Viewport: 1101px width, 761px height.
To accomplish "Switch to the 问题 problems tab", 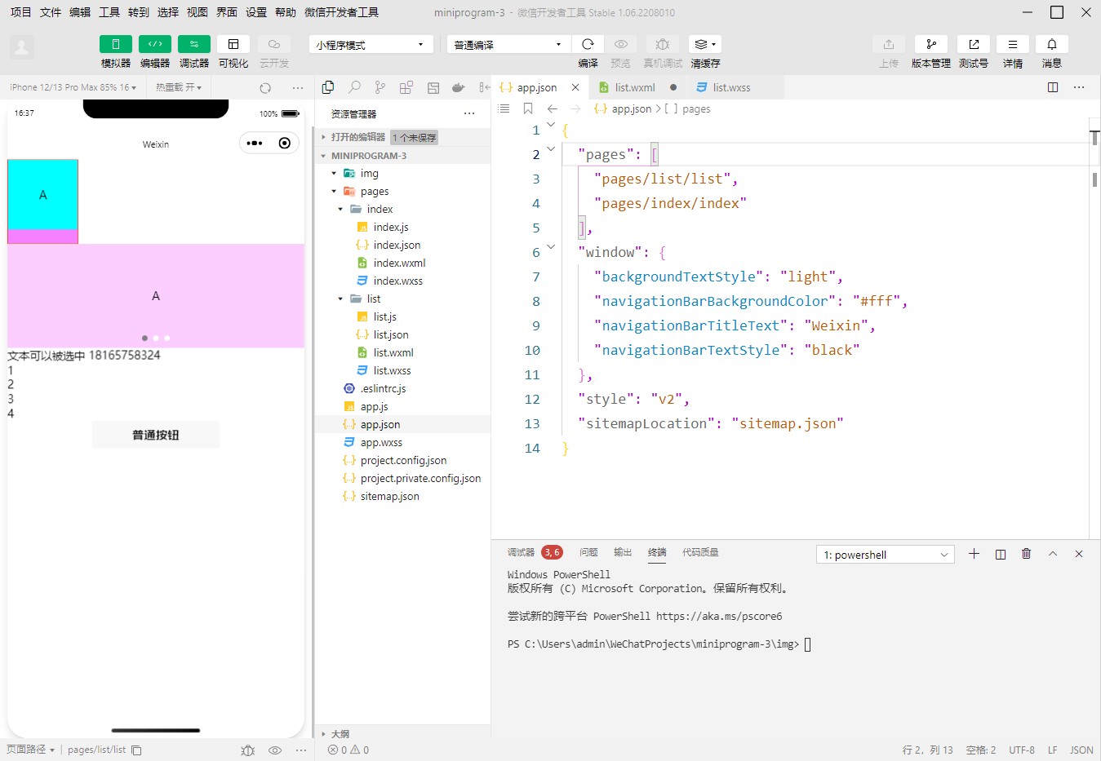I will pyautogui.click(x=588, y=552).
